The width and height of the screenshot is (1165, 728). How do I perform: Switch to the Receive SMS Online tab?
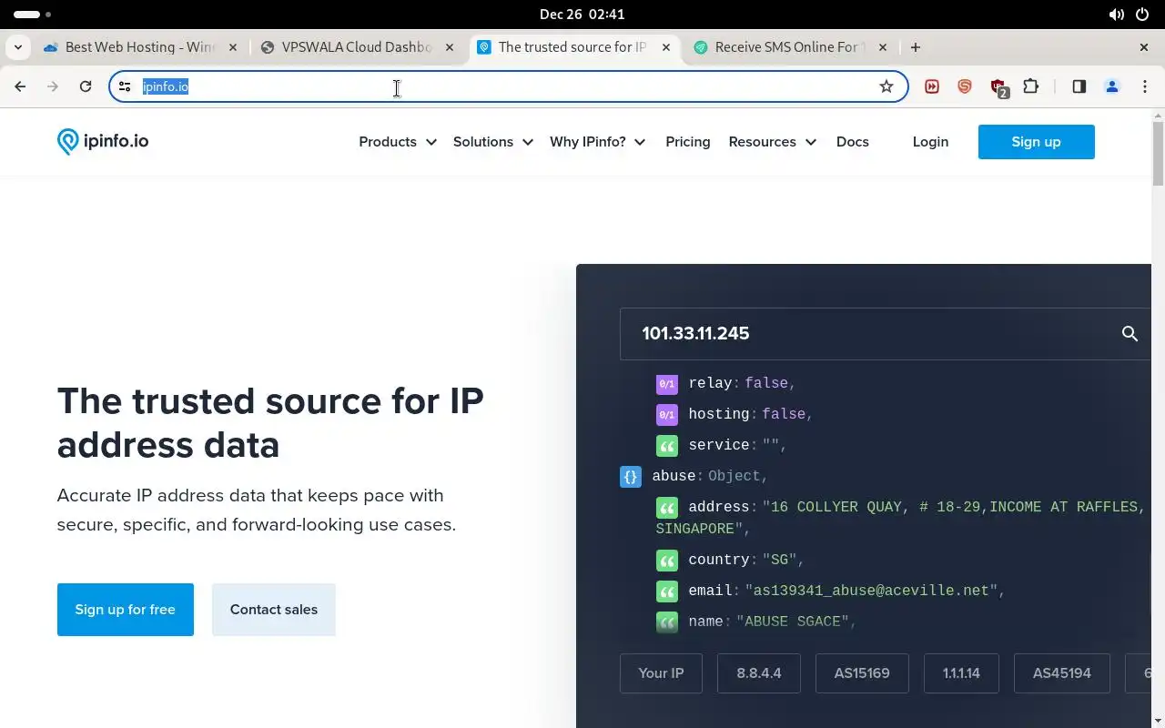pyautogui.click(x=785, y=47)
